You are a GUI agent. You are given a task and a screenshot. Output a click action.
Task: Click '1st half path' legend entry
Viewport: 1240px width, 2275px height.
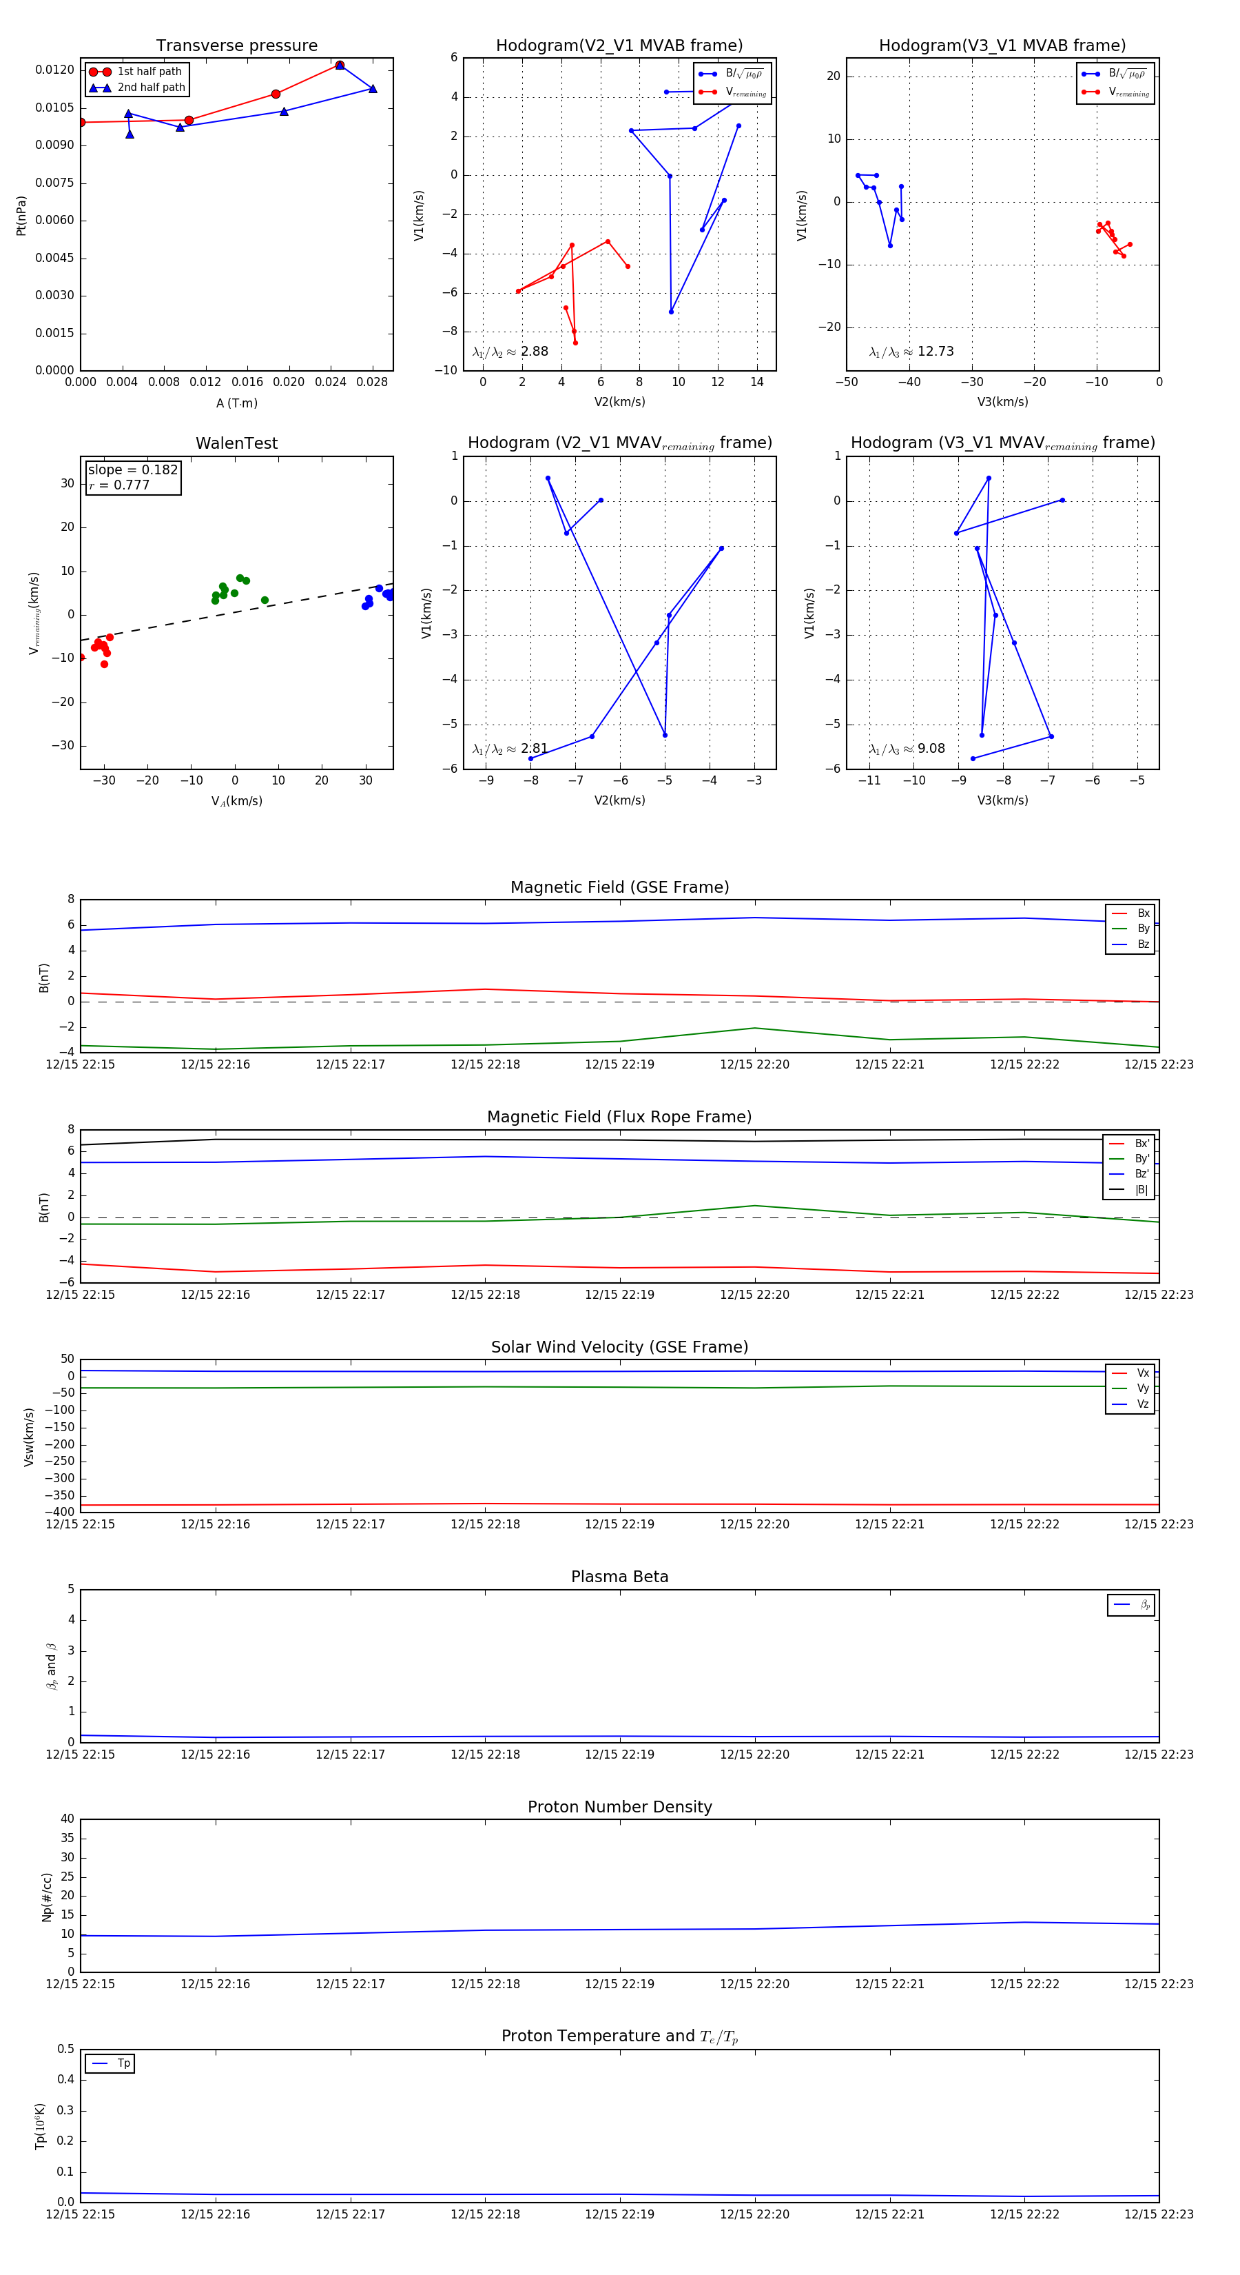136,72
